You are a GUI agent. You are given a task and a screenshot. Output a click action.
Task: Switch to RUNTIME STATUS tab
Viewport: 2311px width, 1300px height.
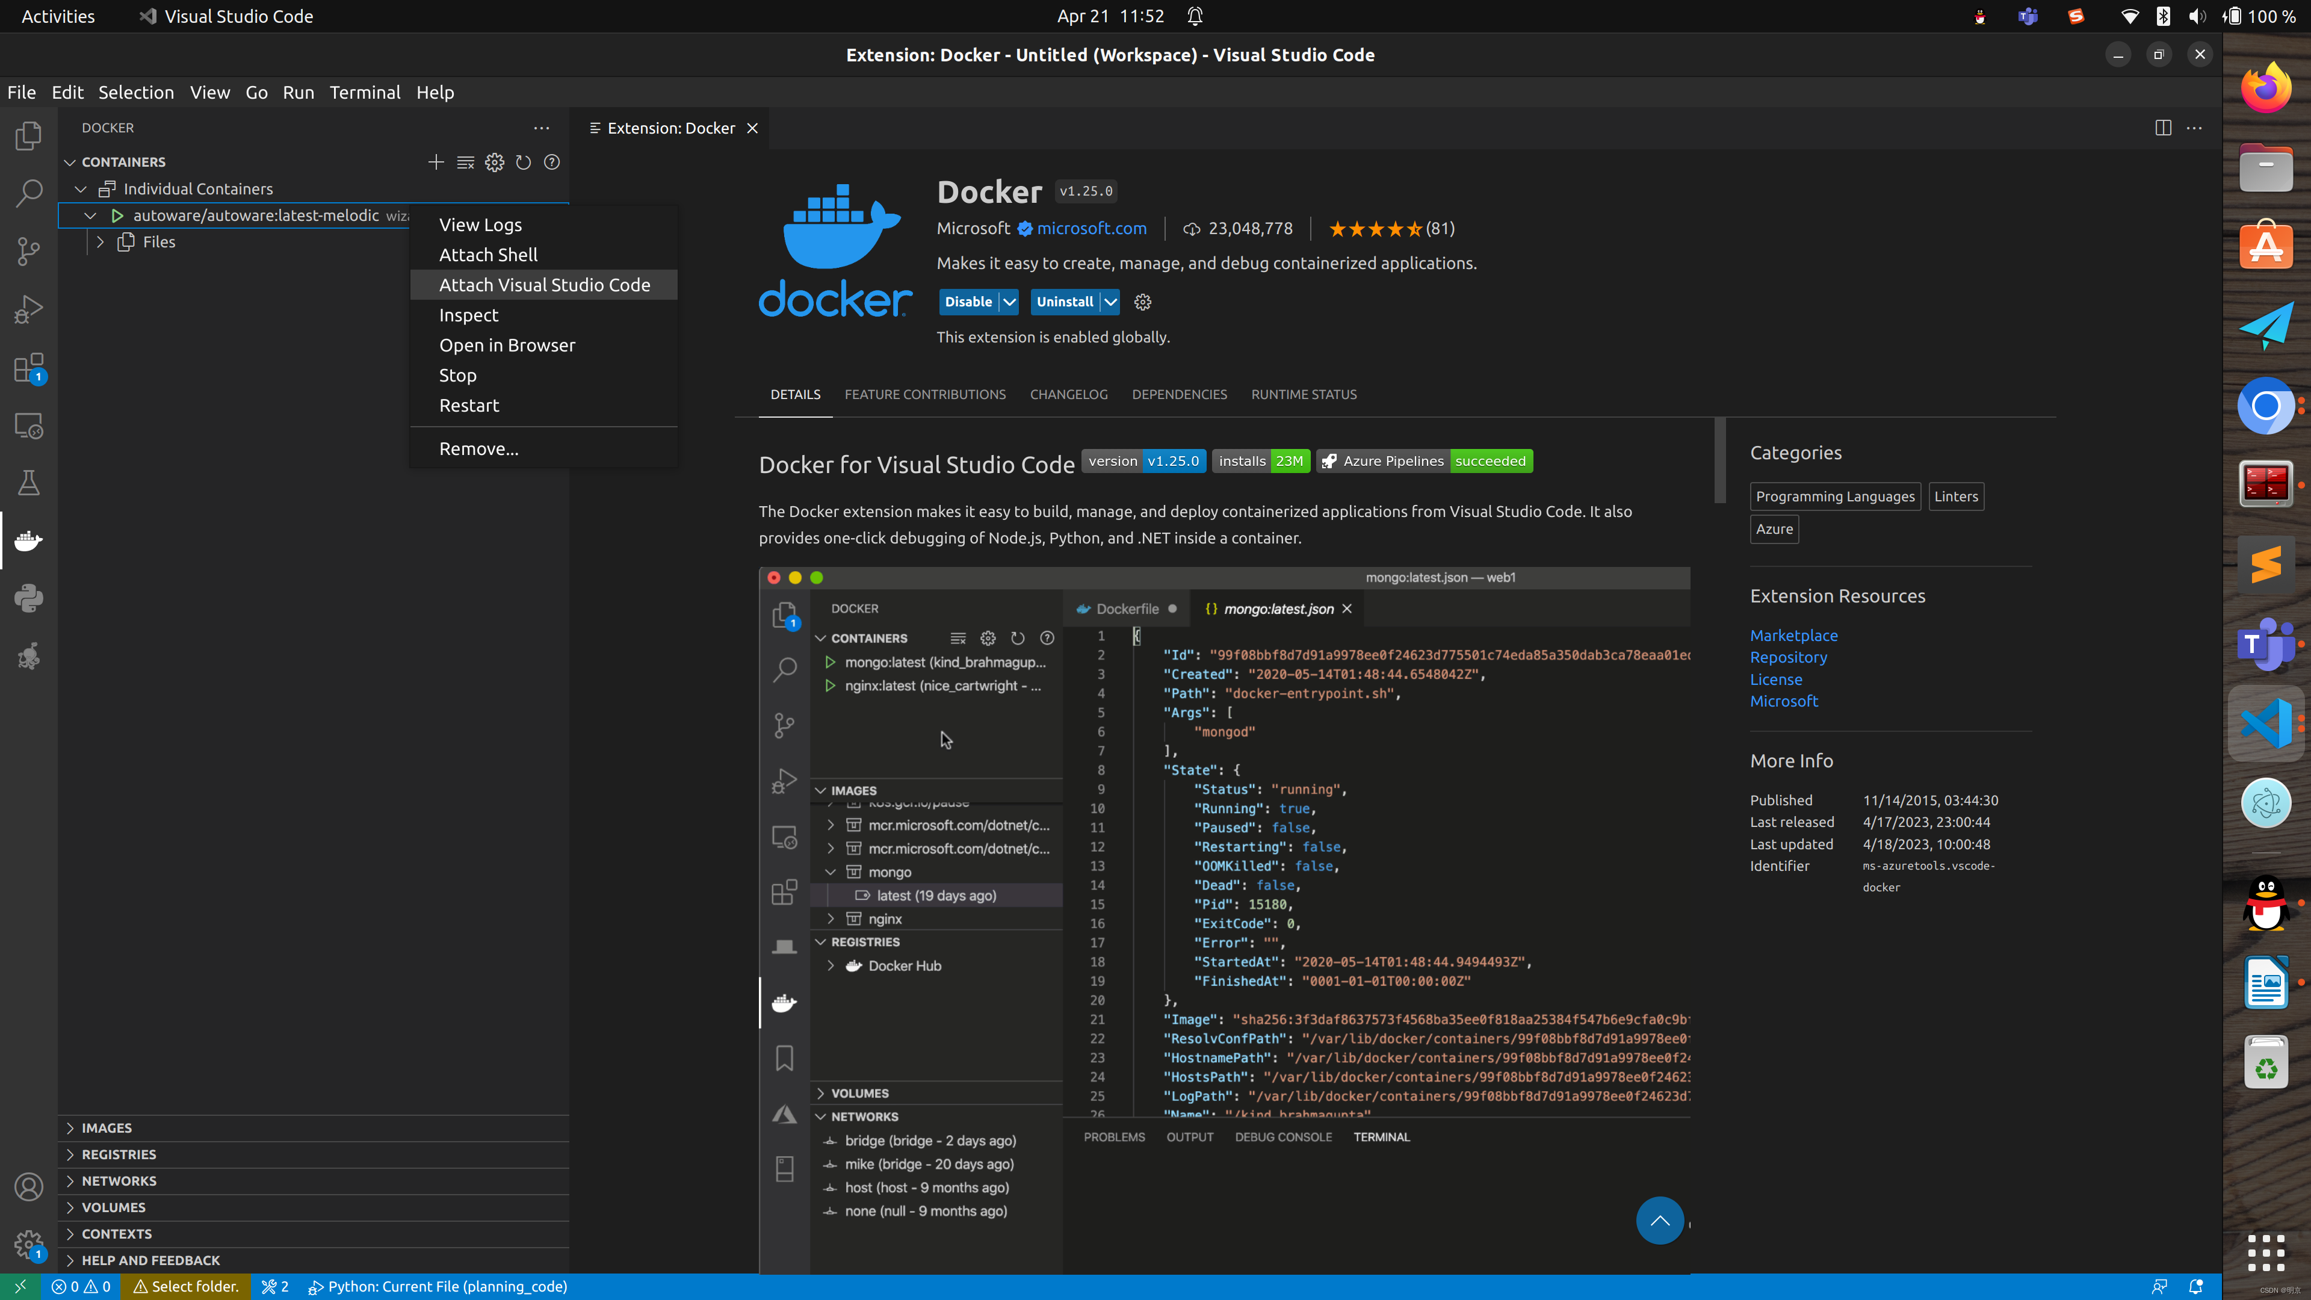[x=1304, y=395]
